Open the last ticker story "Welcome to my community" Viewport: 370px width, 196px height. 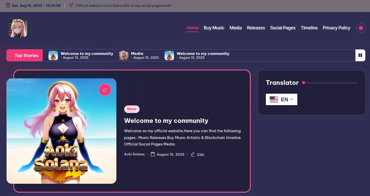coord(203,54)
